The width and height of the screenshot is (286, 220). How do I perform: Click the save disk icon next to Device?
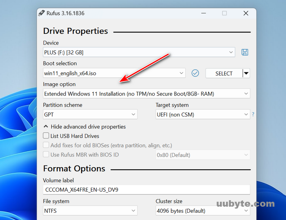[245, 52]
